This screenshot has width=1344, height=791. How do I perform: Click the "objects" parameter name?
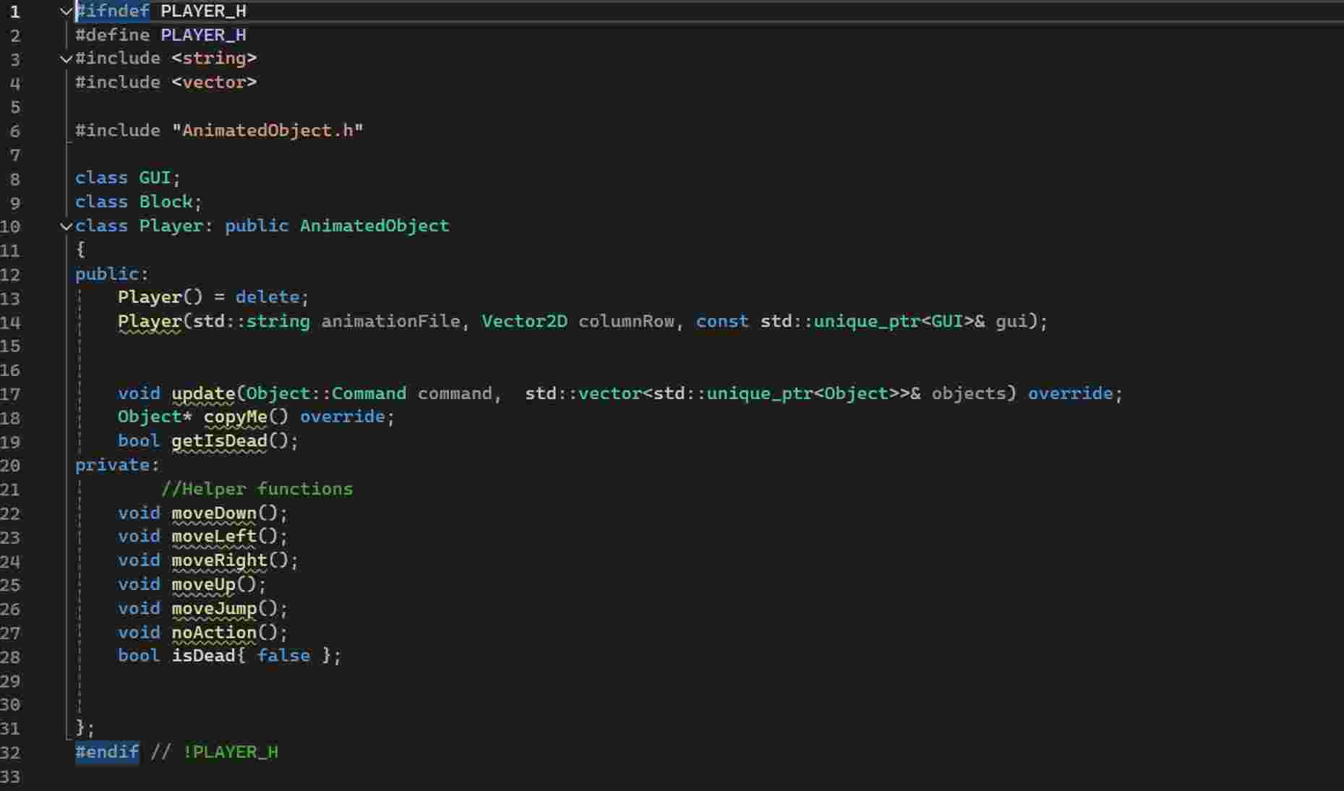pos(969,393)
